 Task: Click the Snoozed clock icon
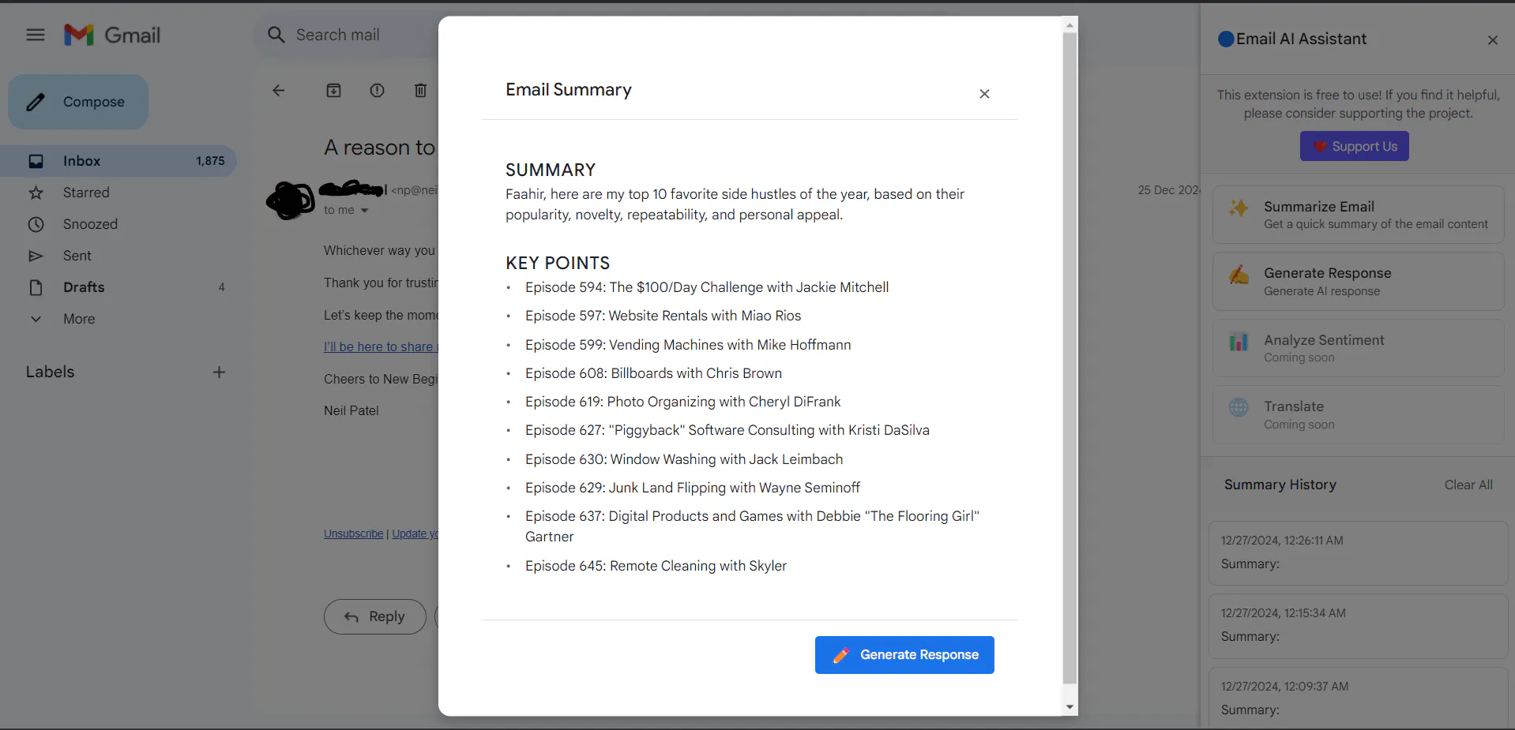(36, 224)
